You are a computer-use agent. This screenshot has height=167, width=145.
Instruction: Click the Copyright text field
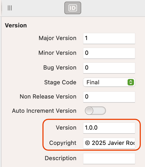coord(109,143)
